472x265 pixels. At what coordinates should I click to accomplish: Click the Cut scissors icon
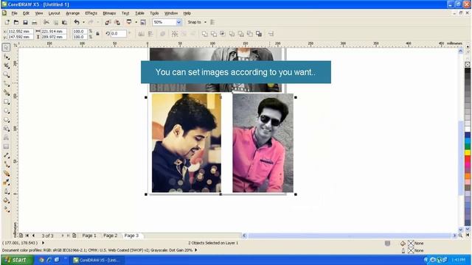[x=46, y=22]
